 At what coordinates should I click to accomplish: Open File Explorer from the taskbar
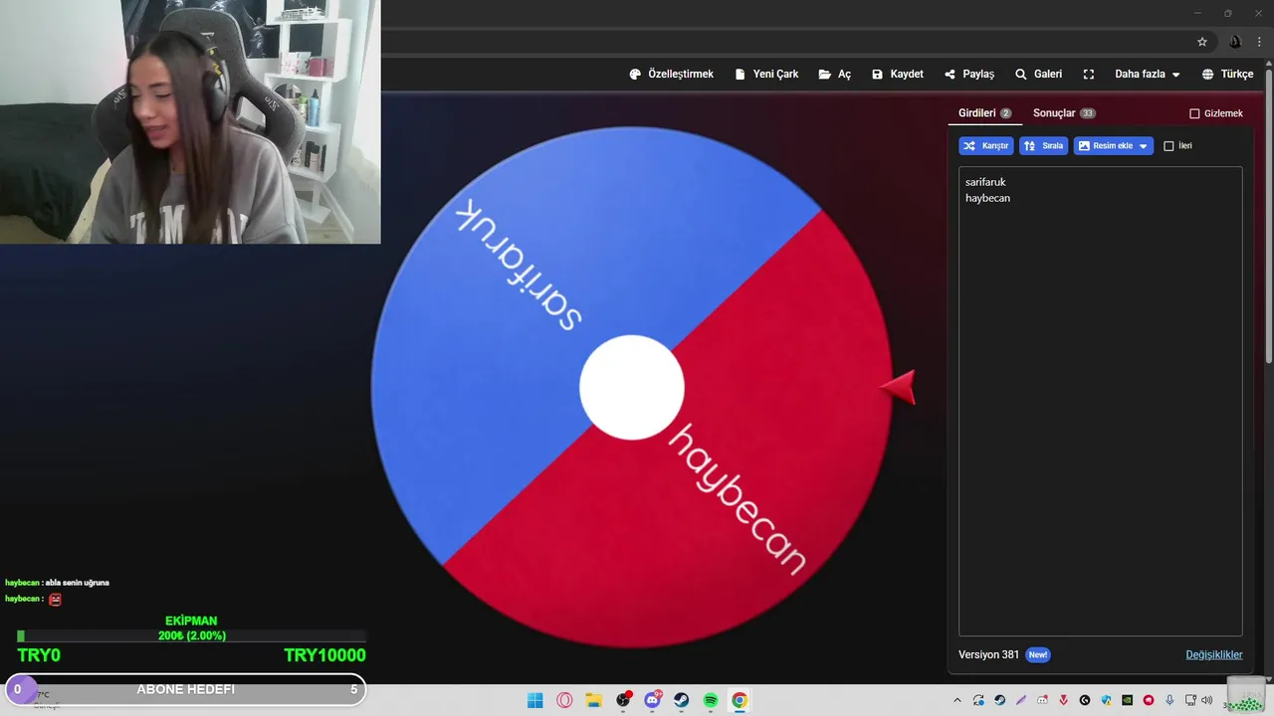593,700
